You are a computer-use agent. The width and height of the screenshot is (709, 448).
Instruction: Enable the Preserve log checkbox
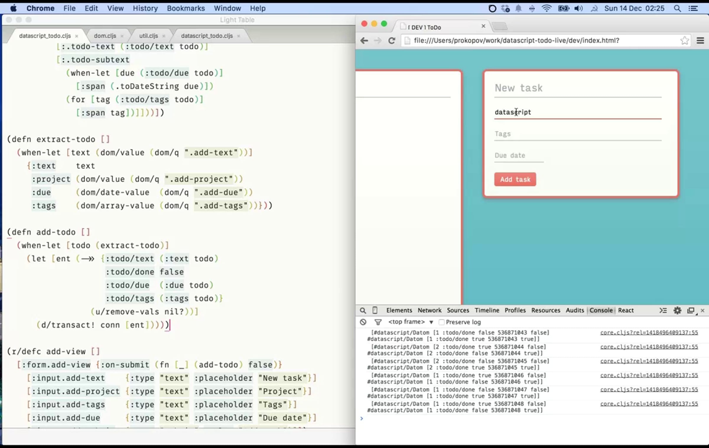pyautogui.click(x=442, y=322)
